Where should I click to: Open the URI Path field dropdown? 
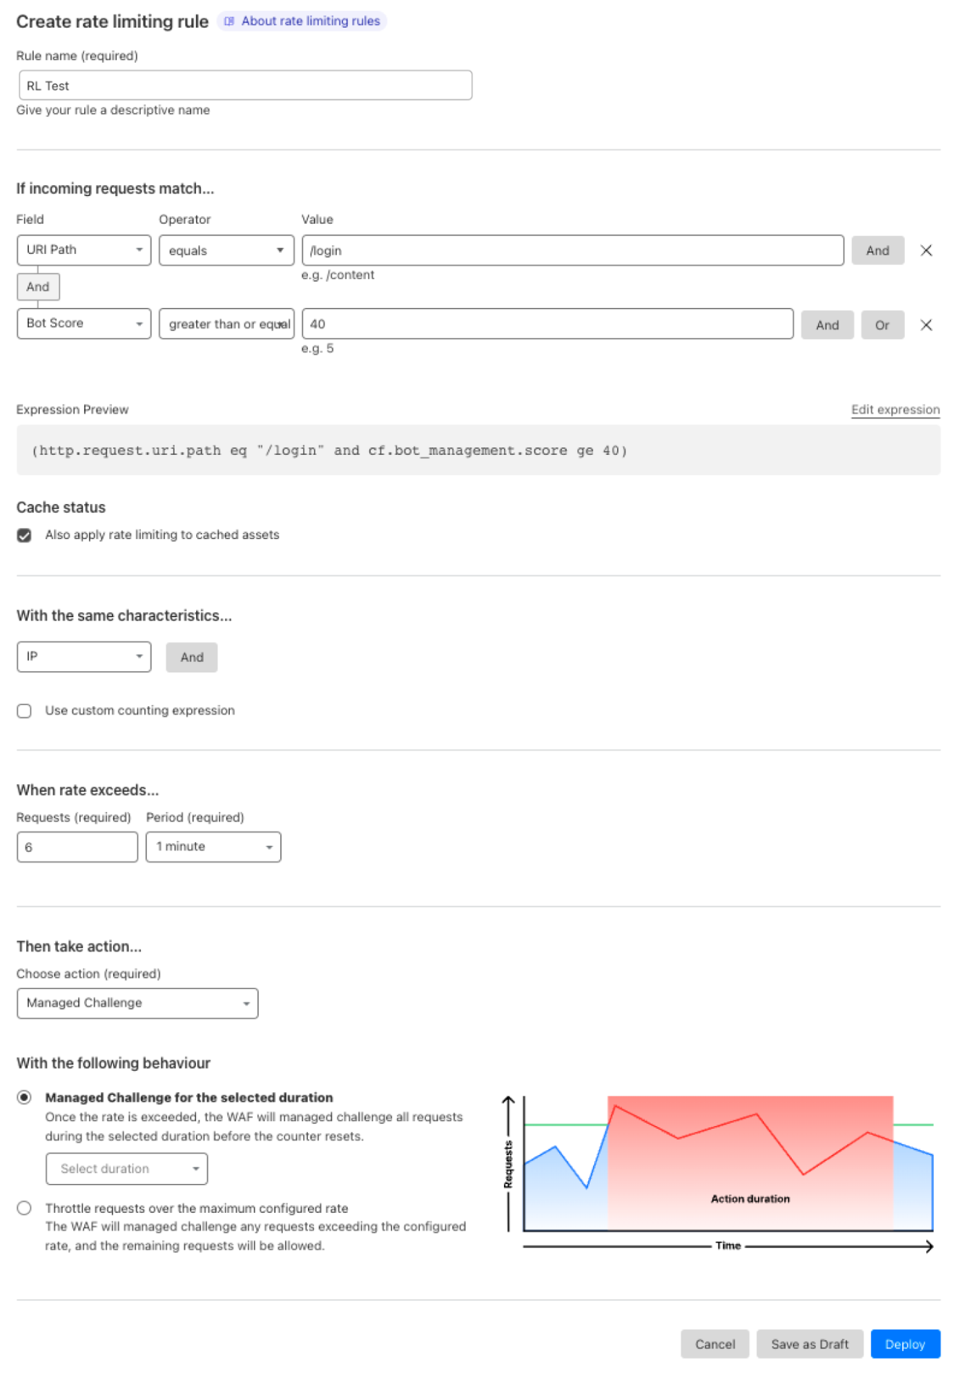(x=84, y=251)
